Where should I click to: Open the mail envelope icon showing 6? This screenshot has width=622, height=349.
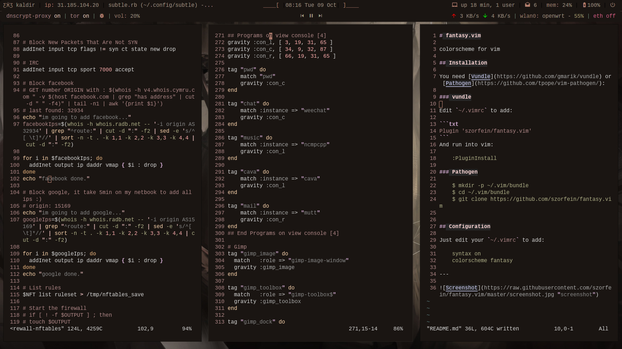point(527,5)
